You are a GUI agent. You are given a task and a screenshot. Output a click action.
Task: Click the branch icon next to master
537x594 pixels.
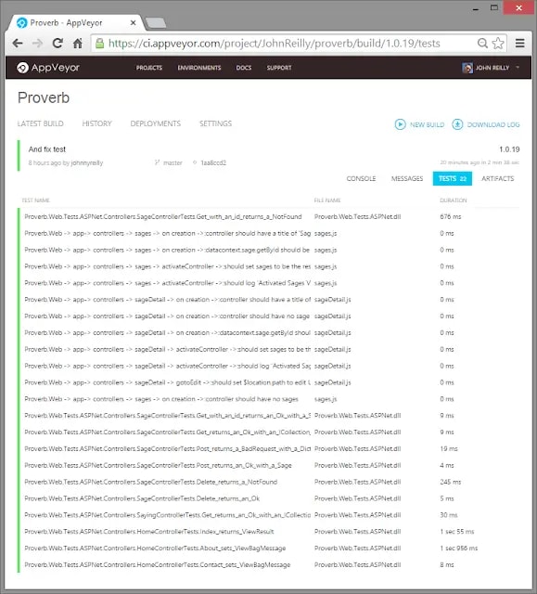(x=157, y=162)
